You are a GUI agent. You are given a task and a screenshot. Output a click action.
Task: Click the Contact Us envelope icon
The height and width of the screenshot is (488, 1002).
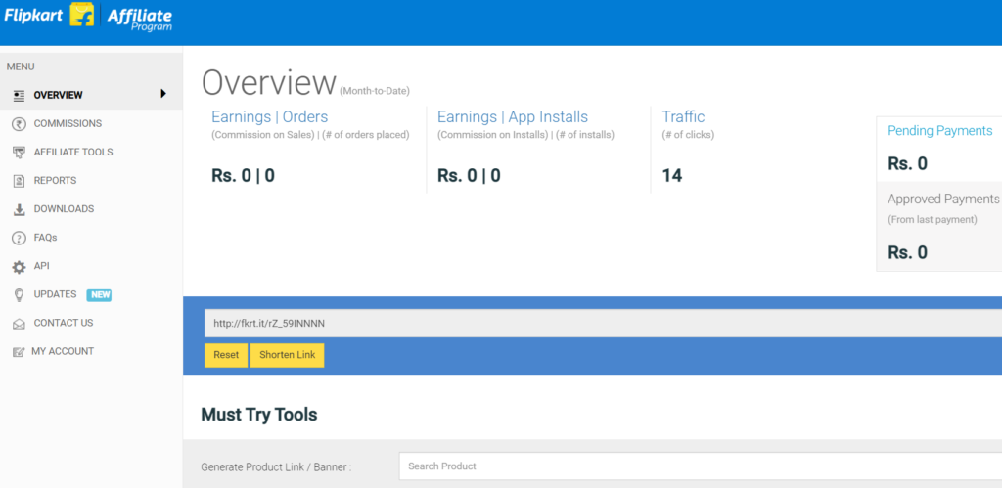[20, 324]
